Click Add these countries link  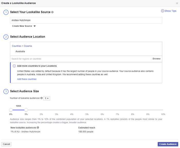tap(27, 79)
